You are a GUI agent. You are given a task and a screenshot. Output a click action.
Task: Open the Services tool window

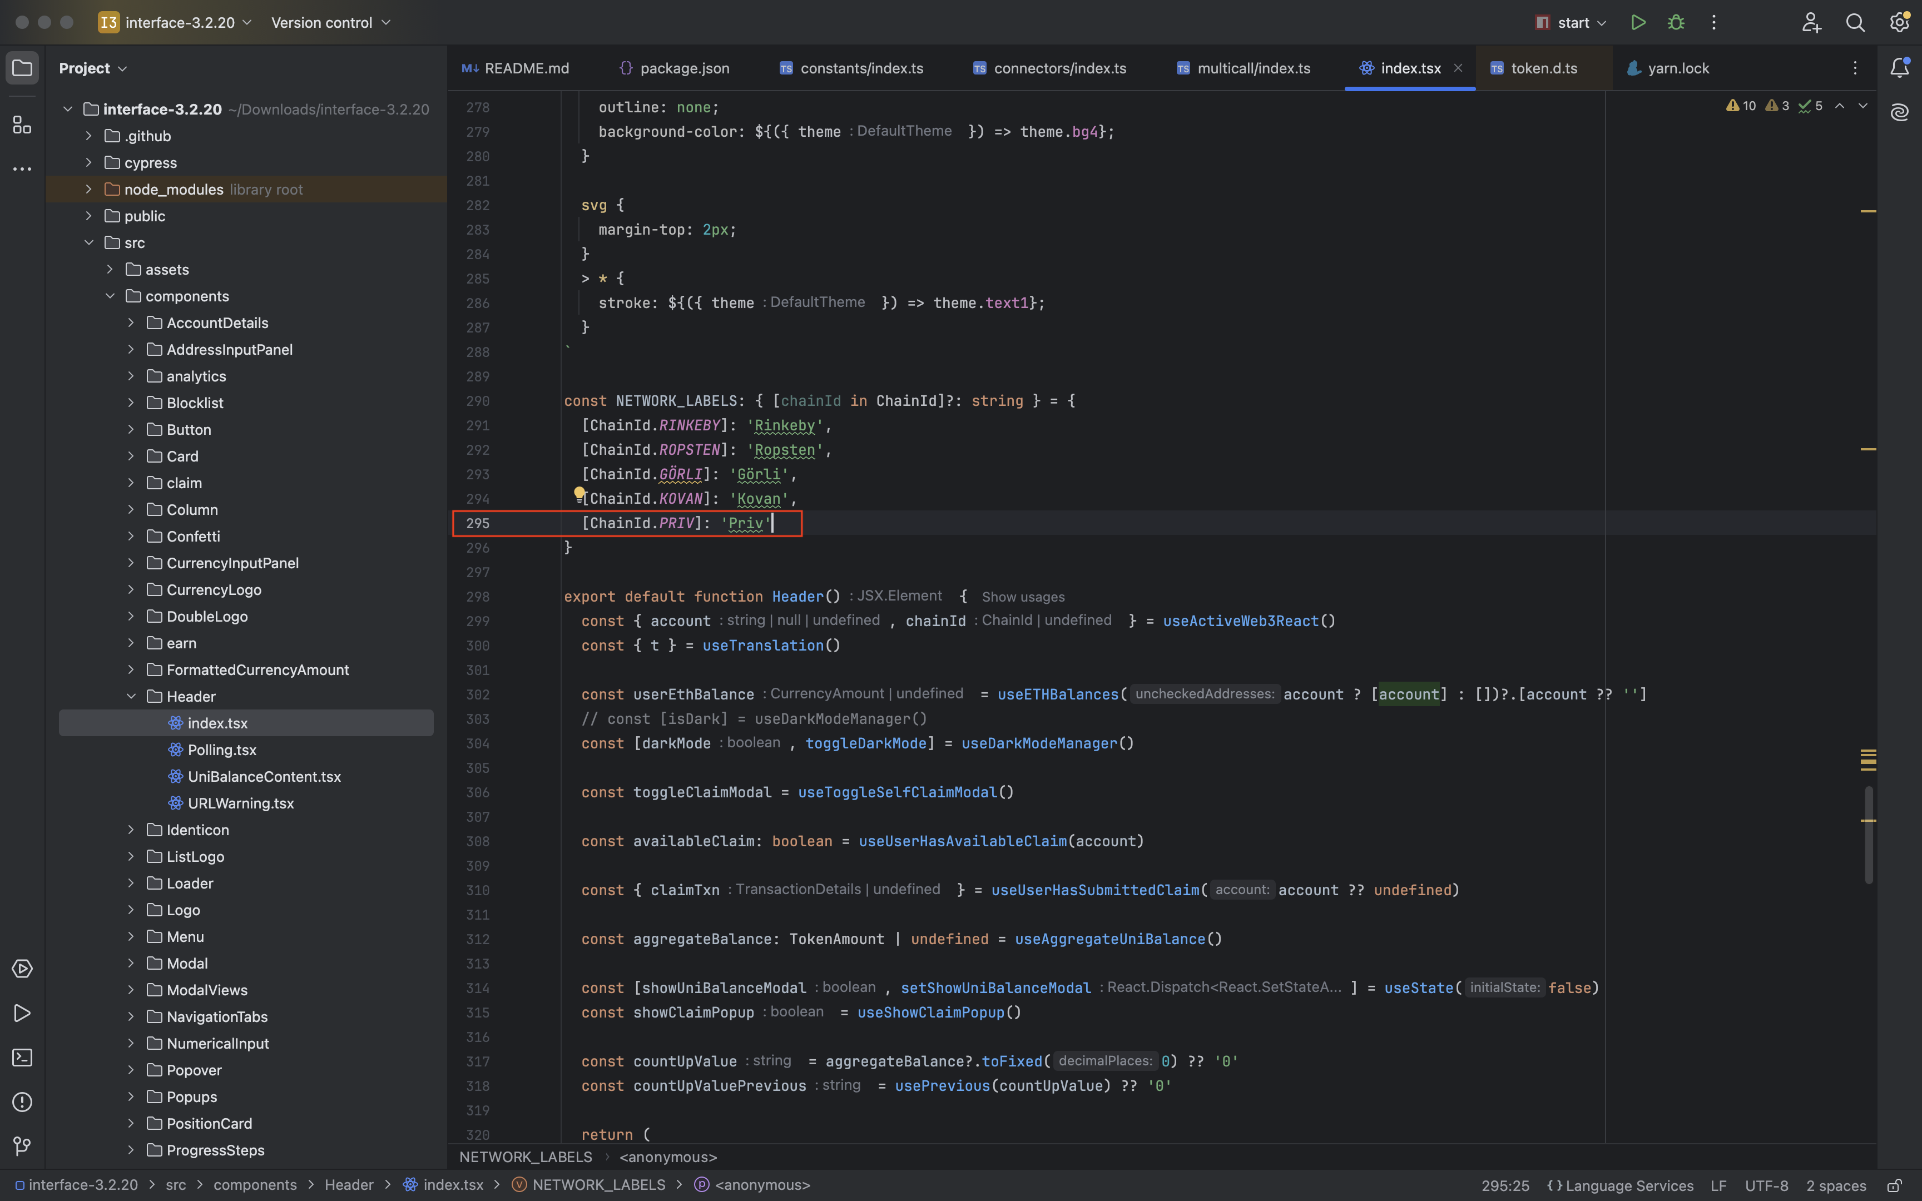click(x=22, y=968)
